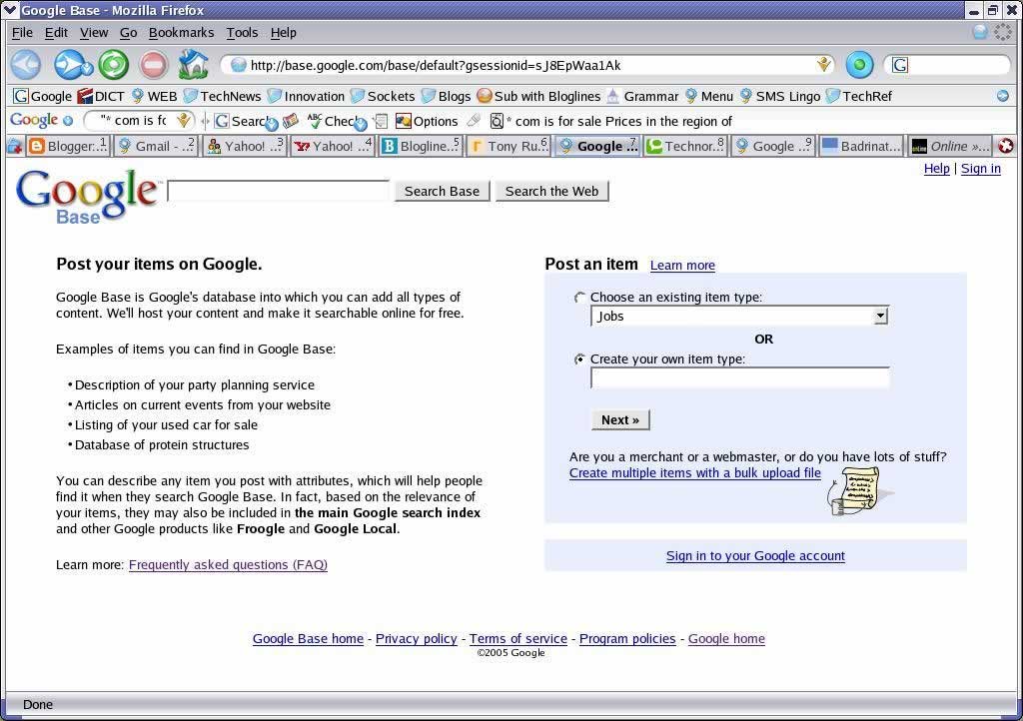Click the news icon on Google Toolbar
The height and width of the screenshot is (721, 1023).
tap(291, 121)
